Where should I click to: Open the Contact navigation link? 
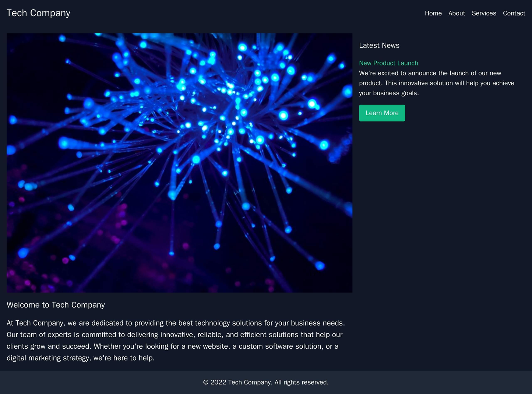tap(514, 13)
